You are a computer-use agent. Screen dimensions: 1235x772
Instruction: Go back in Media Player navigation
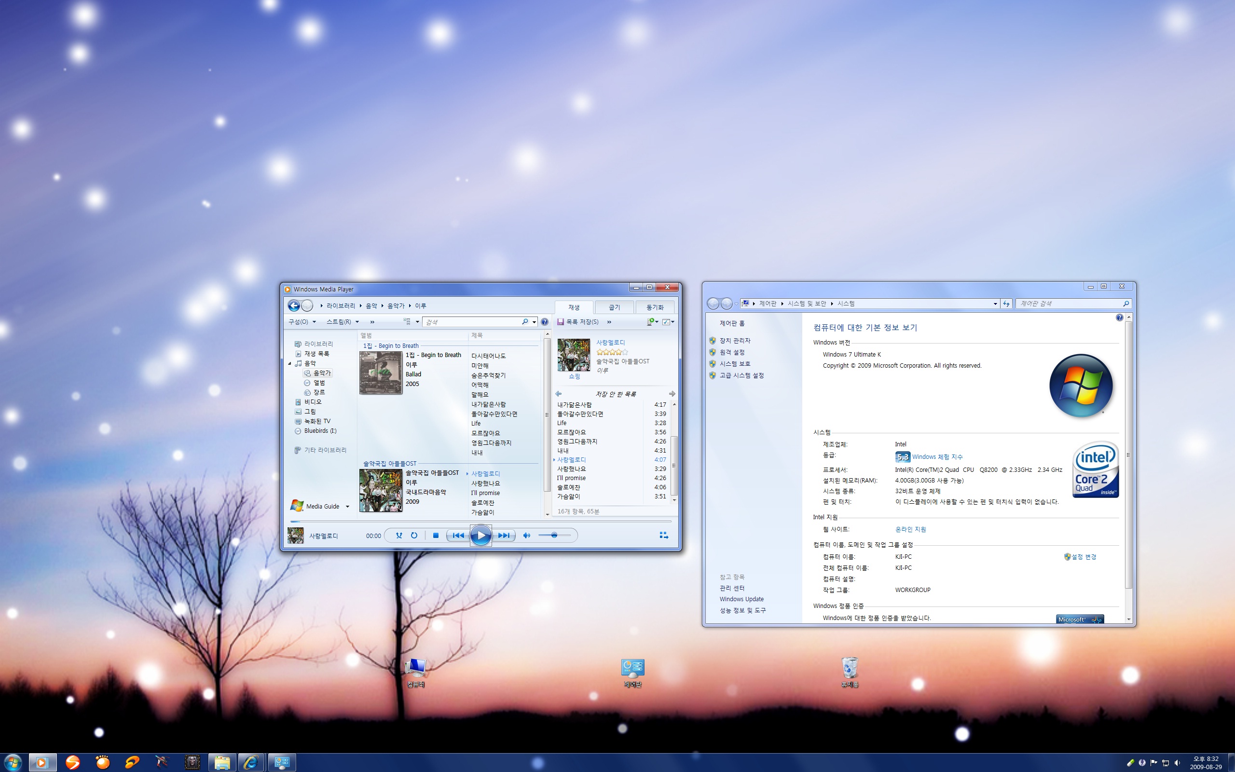294,305
